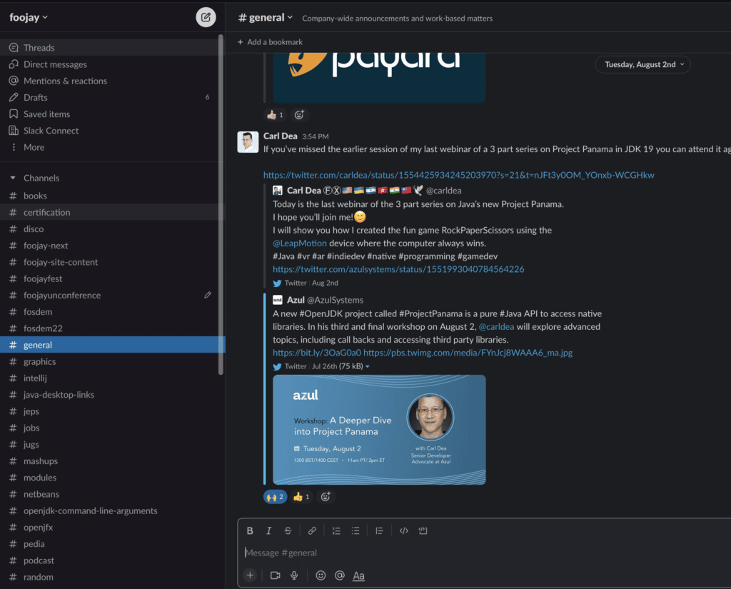Viewport: 731px width, 589px height.
Task: Apply inline code formatting
Action: pos(404,530)
